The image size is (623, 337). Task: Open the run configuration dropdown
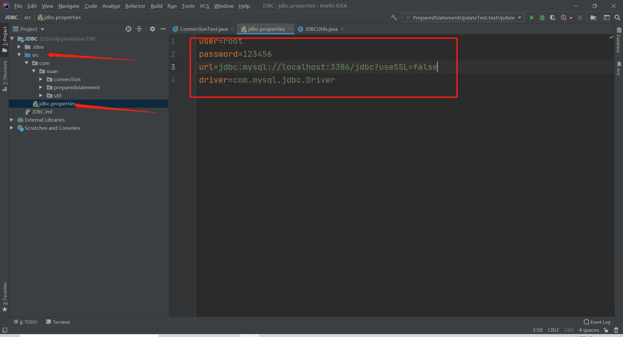(x=463, y=18)
